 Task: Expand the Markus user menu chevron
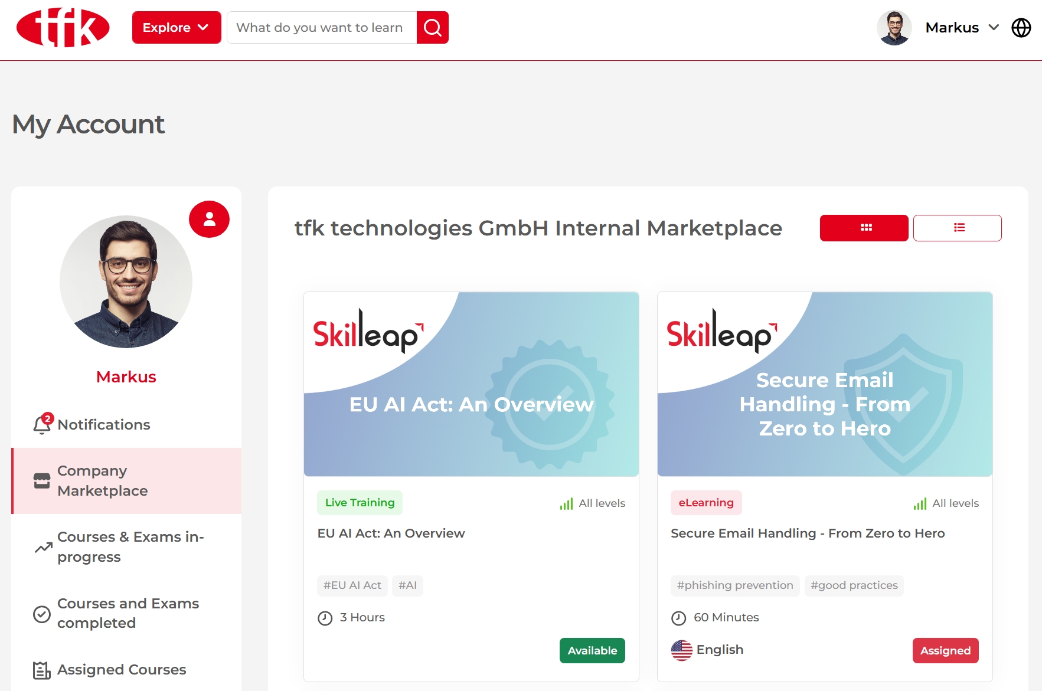point(994,28)
